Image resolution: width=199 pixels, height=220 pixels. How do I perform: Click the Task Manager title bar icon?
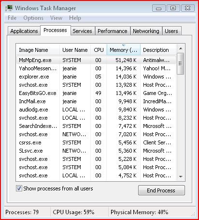(x=9, y=8)
